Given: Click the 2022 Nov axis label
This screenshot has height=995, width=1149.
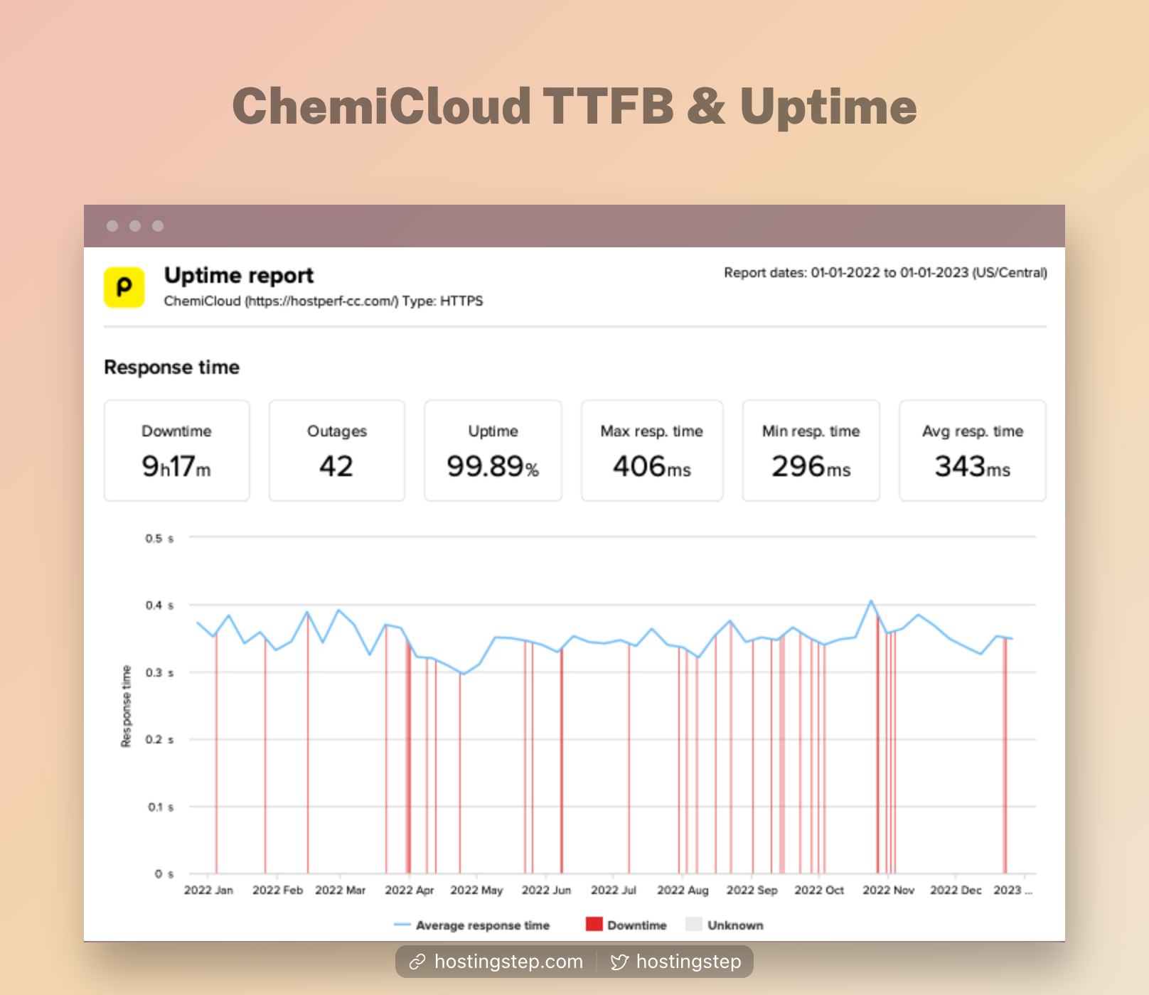Looking at the screenshot, I should (x=888, y=890).
